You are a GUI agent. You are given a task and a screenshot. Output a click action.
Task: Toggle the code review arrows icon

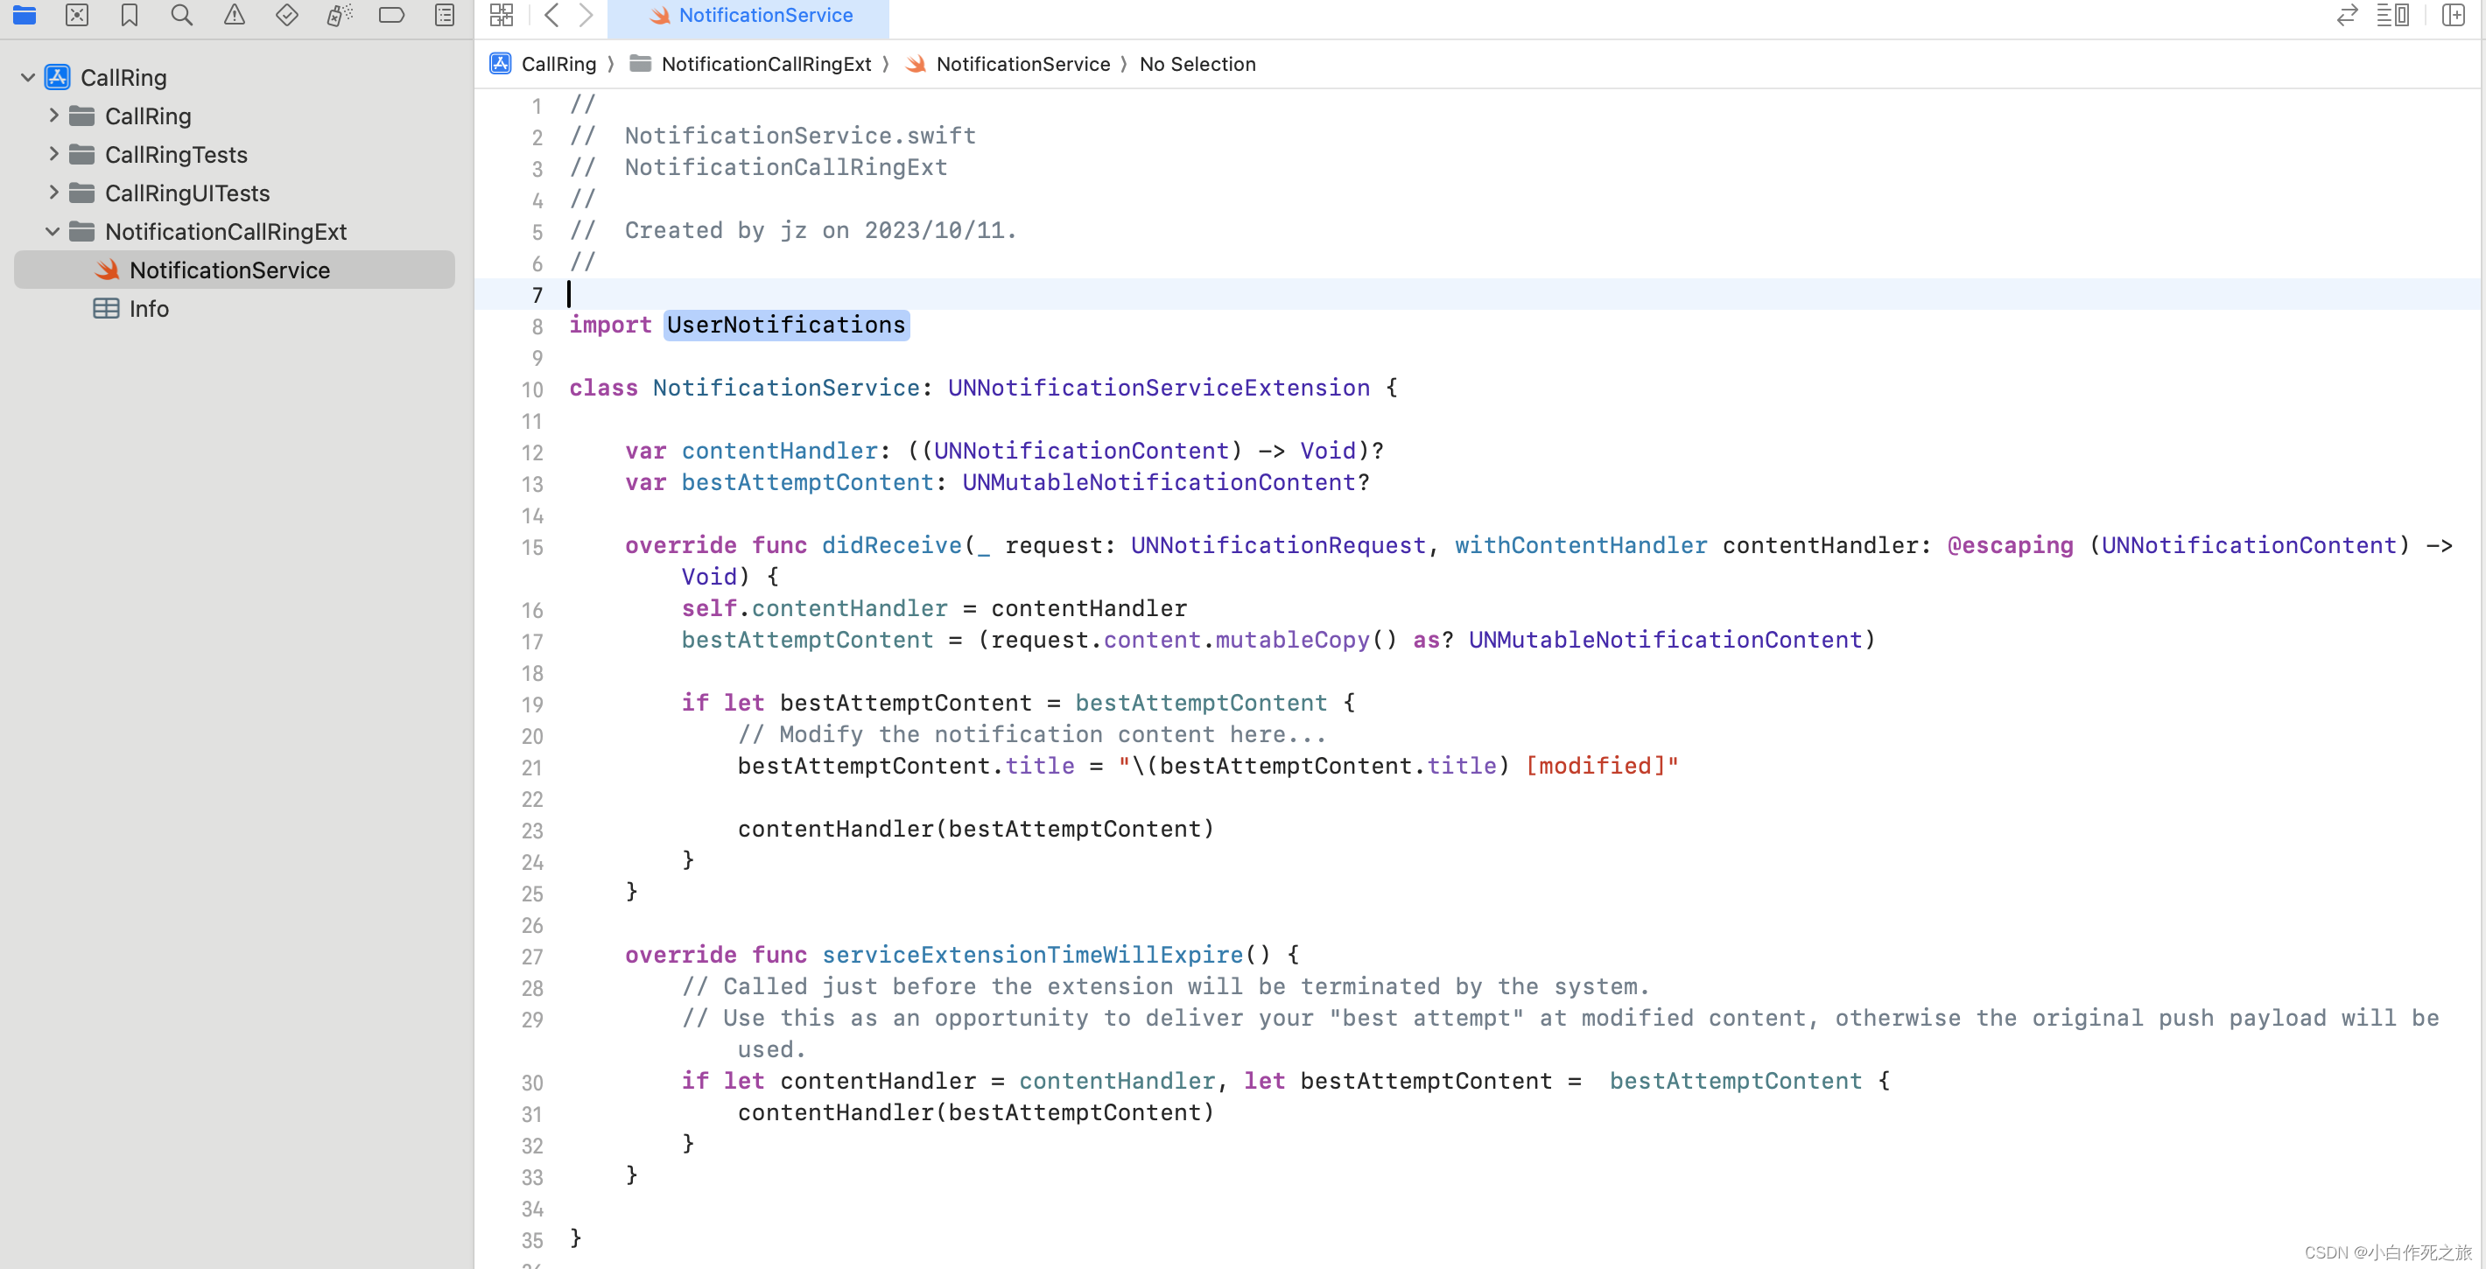[2346, 15]
